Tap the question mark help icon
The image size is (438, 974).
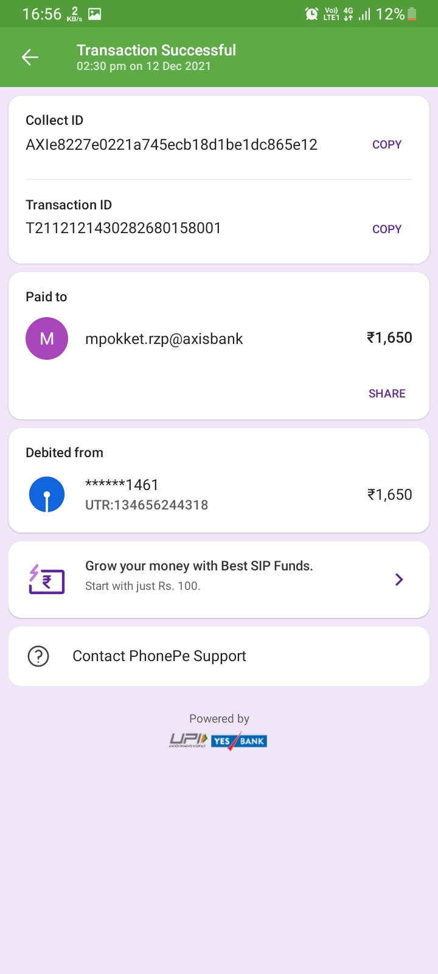tap(38, 656)
